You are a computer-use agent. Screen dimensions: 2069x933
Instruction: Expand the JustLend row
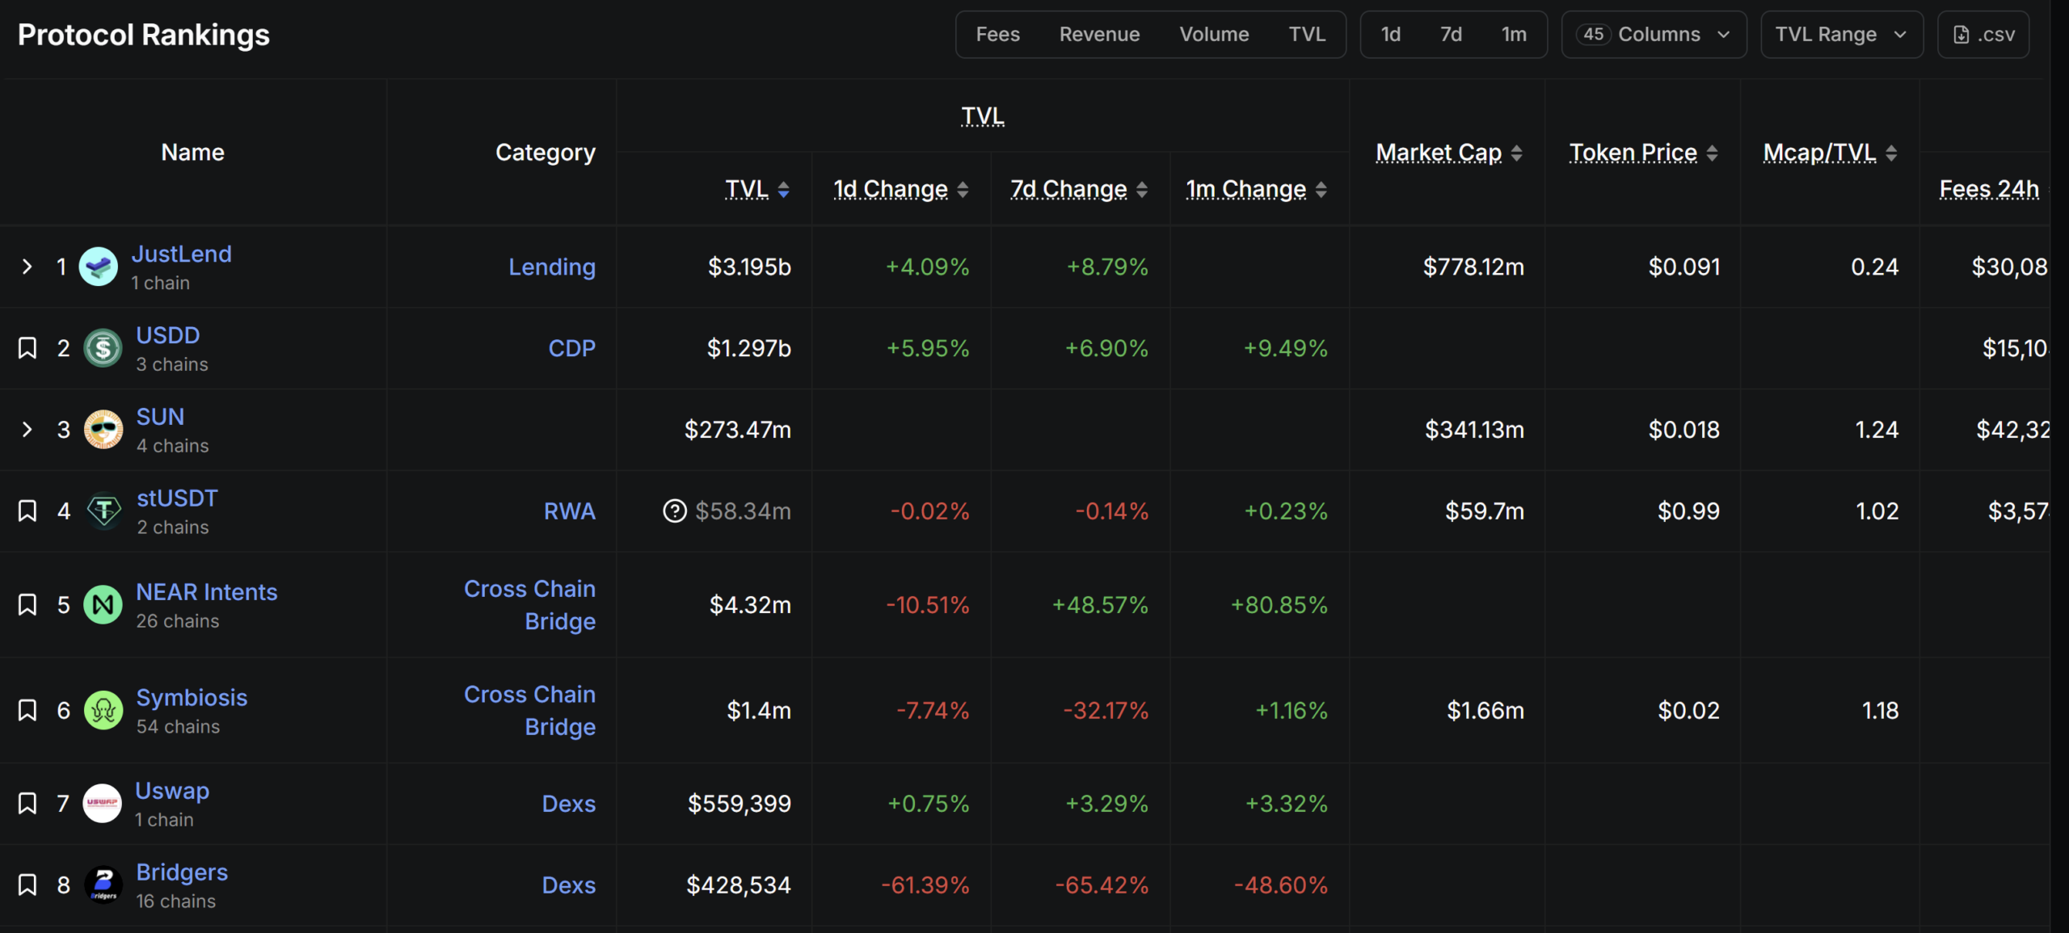[27, 267]
